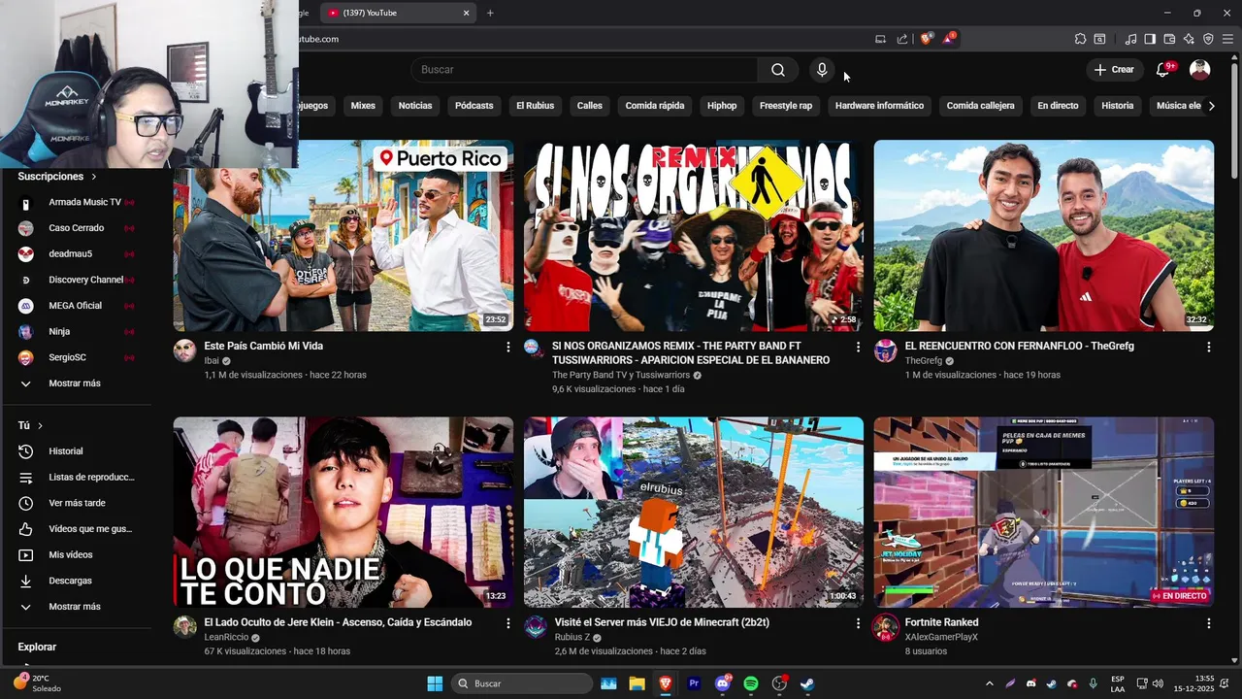Open deadmau5 subscription channel
This screenshot has height=699, width=1242.
76,253
